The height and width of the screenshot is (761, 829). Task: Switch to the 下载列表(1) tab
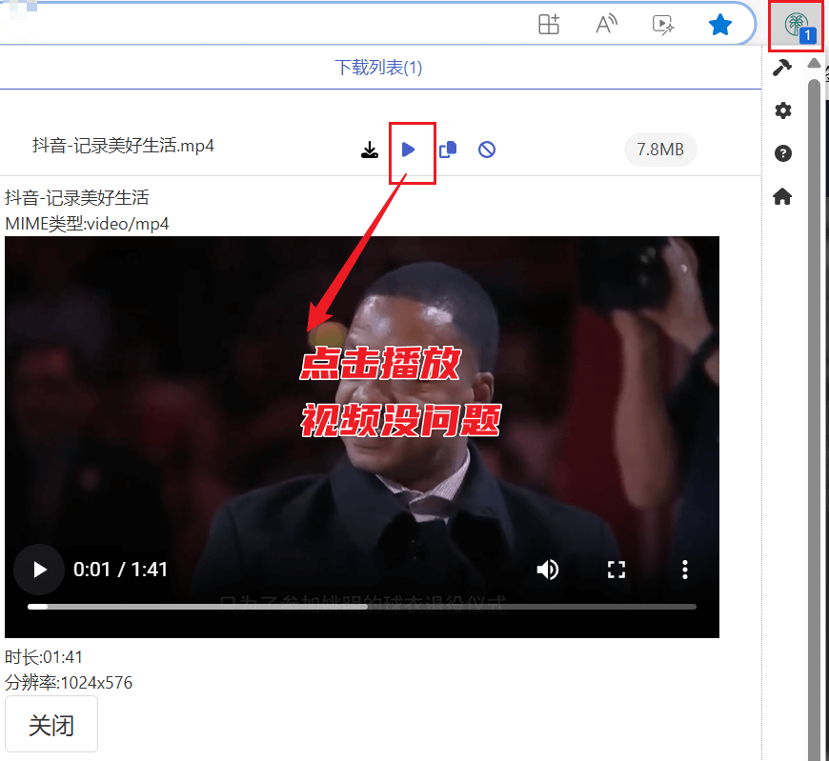pyautogui.click(x=378, y=68)
